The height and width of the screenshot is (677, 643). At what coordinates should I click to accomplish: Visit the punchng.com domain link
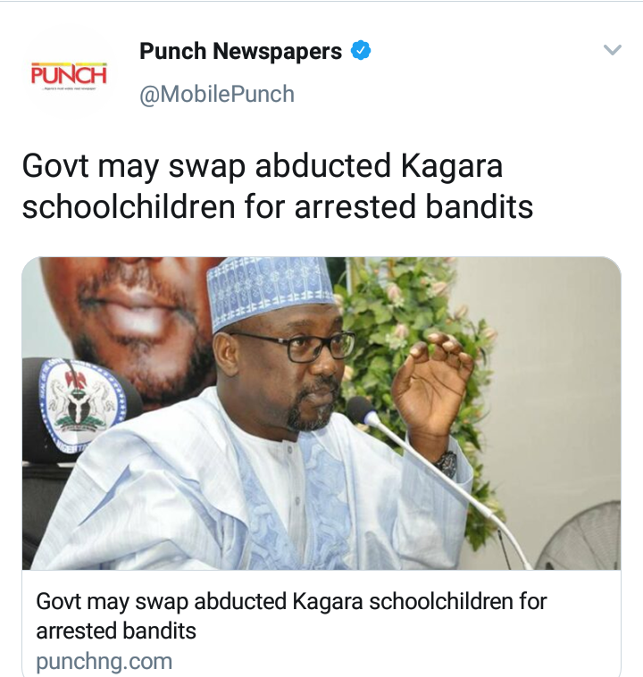tap(104, 661)
